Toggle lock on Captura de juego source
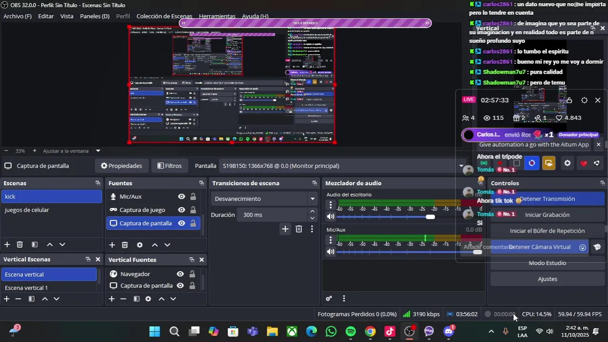The height and width of the screenshot is (342, 608). point(193,209)
